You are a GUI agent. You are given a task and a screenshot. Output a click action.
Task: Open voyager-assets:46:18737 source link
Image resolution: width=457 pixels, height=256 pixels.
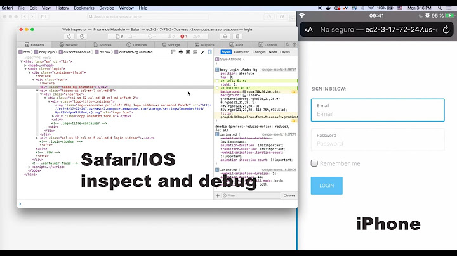coord(279,70)
